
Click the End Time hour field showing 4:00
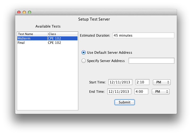point(142,91)
